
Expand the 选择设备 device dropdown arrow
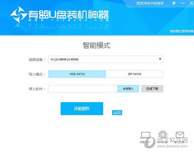coord(160,59)
